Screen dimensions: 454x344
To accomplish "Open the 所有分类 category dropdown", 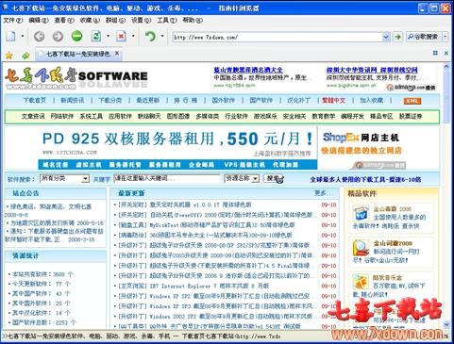I will click(x=85, y=179).
